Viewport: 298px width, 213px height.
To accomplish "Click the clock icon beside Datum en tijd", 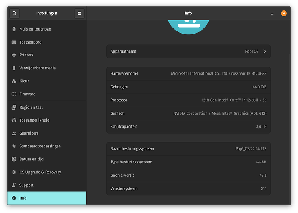I will [14, 159].
